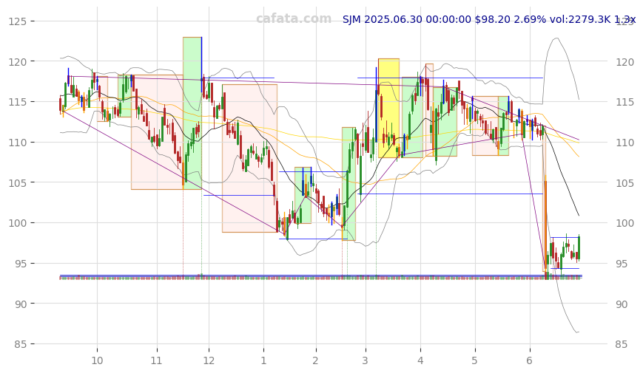Click month label 6 on time axis
This screenshot has height=373, width=643.
click(529, 360)
